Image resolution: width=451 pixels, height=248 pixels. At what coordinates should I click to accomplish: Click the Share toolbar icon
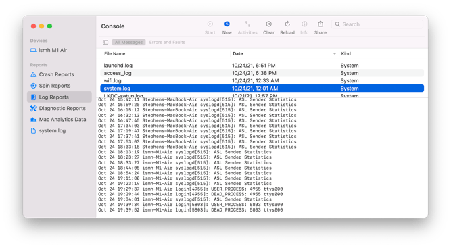321,24
